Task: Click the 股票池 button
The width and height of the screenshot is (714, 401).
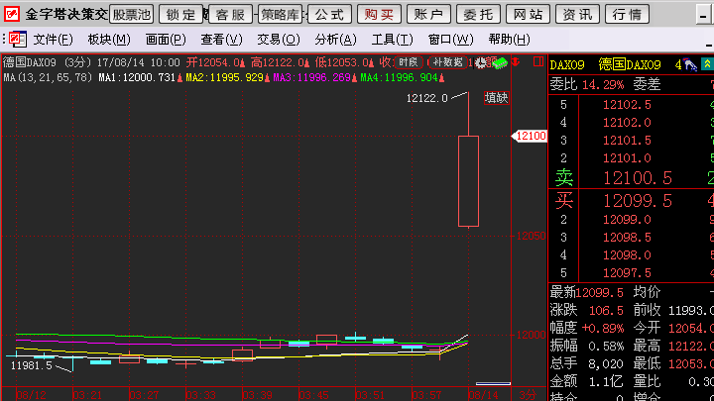Action: coord(132,15)
